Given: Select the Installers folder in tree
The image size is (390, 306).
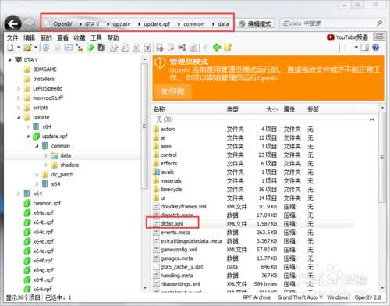Looking at the screenshot, I should (x=44, y=79).
